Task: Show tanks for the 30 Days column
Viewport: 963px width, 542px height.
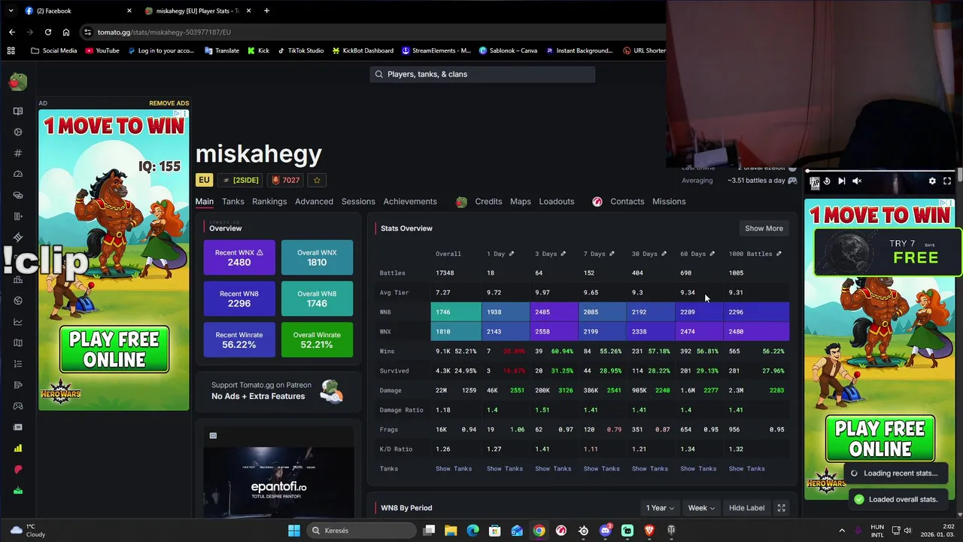Action: 650,468
